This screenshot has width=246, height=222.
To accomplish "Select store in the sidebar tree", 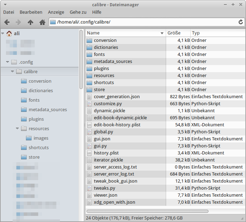I will tap(34, 157).
